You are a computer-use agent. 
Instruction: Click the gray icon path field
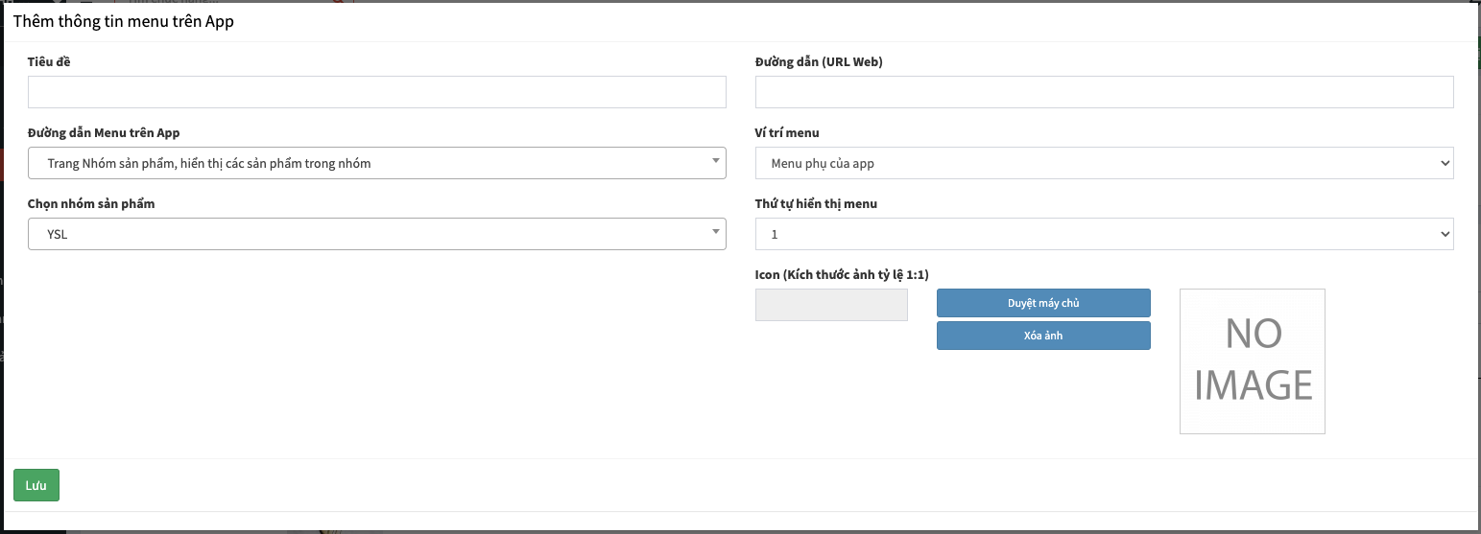[831, 305]
